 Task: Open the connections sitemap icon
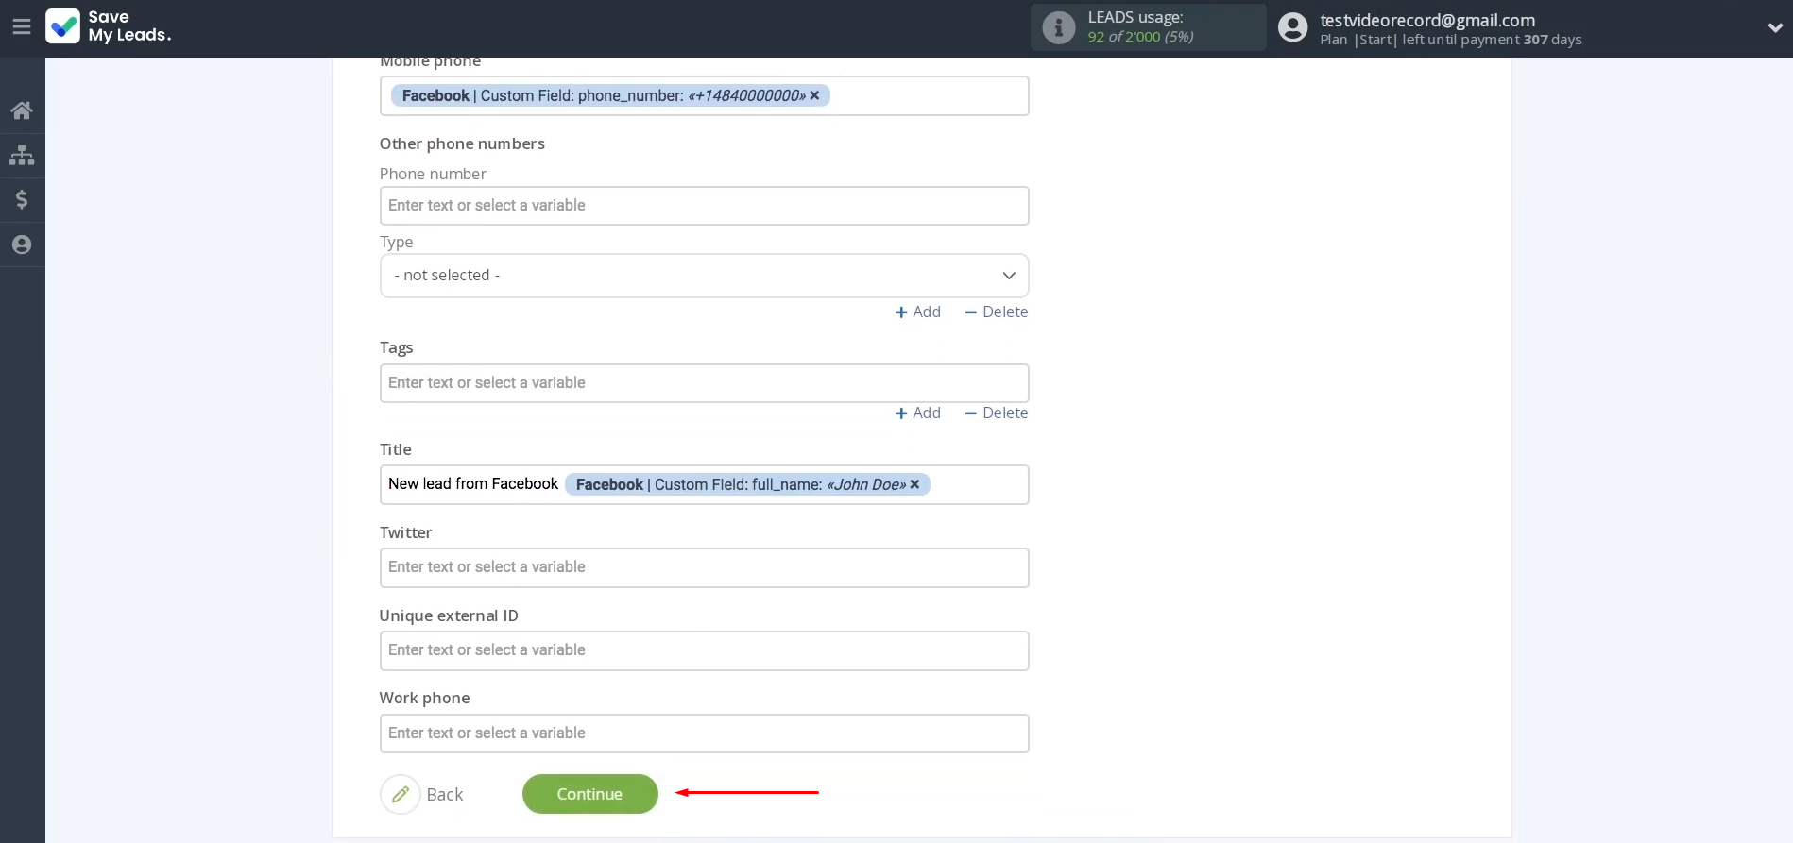(22, 155)
